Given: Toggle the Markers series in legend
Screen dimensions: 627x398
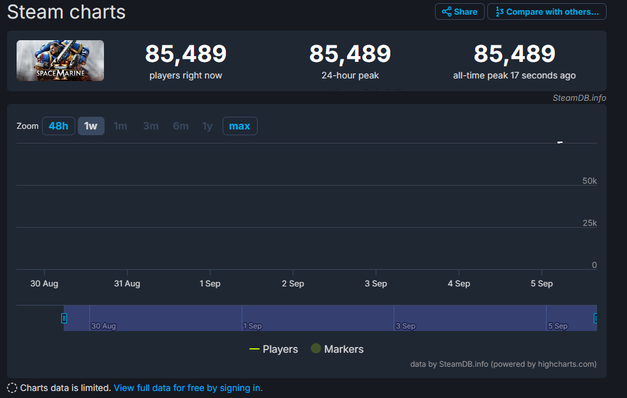Looking at the screenshot, I should [x=337, y=349].
